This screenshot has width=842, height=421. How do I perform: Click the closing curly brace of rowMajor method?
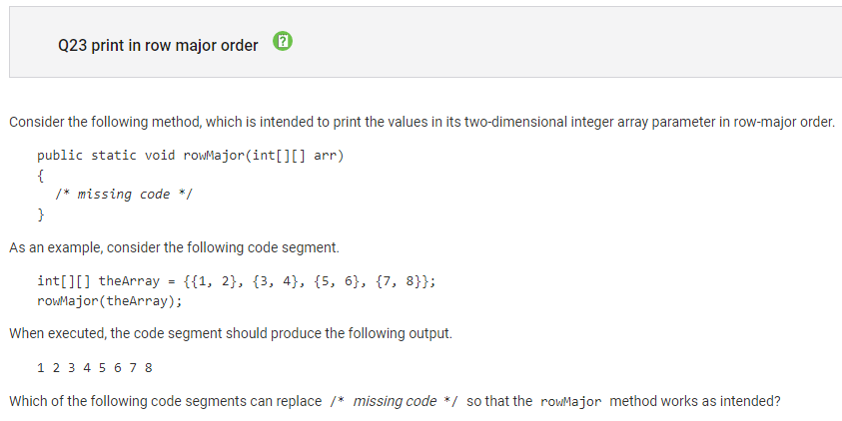(40, 214)
